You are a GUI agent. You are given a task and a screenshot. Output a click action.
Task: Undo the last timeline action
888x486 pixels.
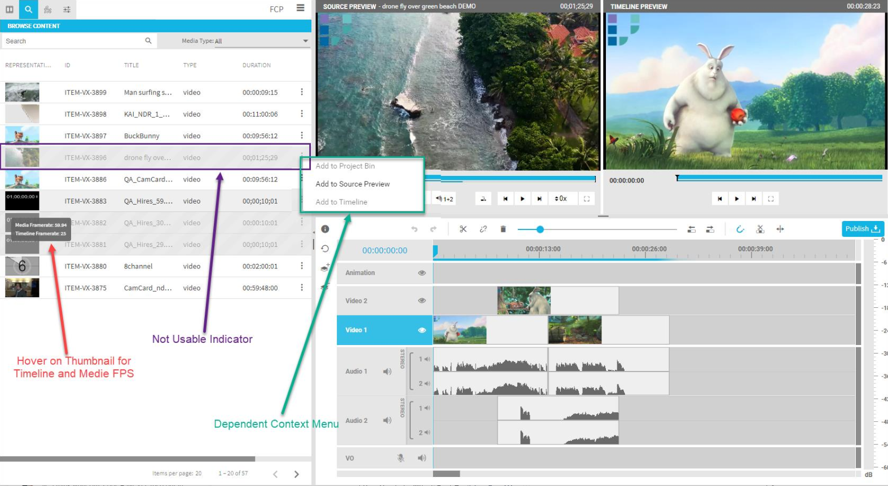pos(415,229)
